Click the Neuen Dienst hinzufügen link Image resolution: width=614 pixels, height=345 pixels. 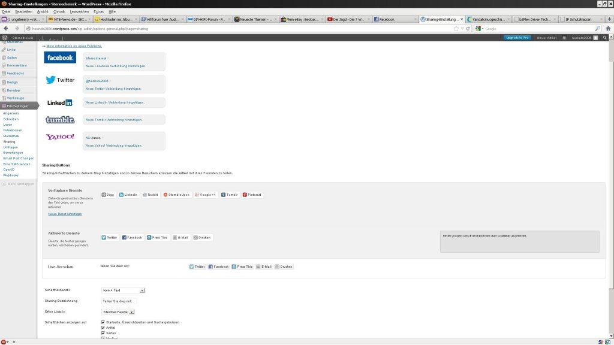(x=65, y=214)
